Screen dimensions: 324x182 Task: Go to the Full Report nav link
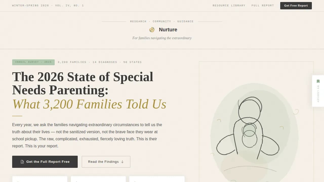tap(262, 6)
